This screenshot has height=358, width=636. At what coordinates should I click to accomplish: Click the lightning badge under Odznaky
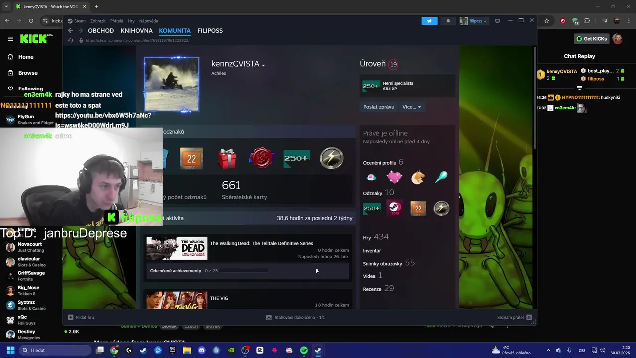pyautogui.click(x=441, y=208)
